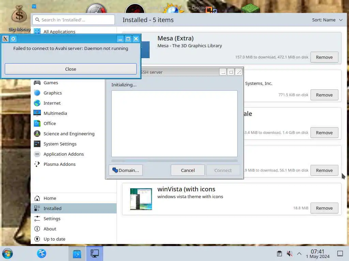The image size is (349, 261).
Task: Switch to the SSH client taskbar window
Action: pos(95,254)
